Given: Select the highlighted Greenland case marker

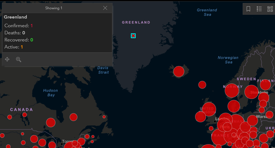Looking at the screenshot, I should 133,36.
